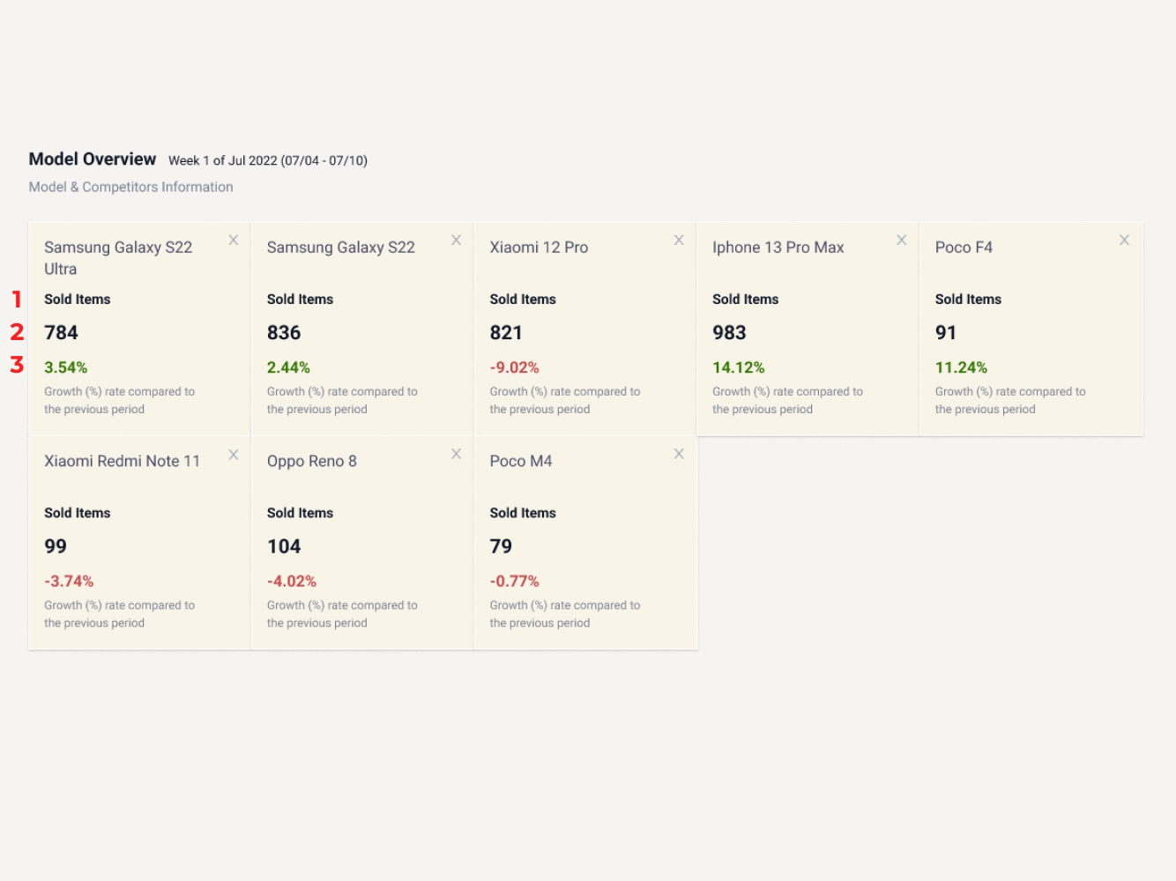Click the Xiaomi 12 Pro model name
This screenshot has height=881, width=1176.
tap(539, 248)
